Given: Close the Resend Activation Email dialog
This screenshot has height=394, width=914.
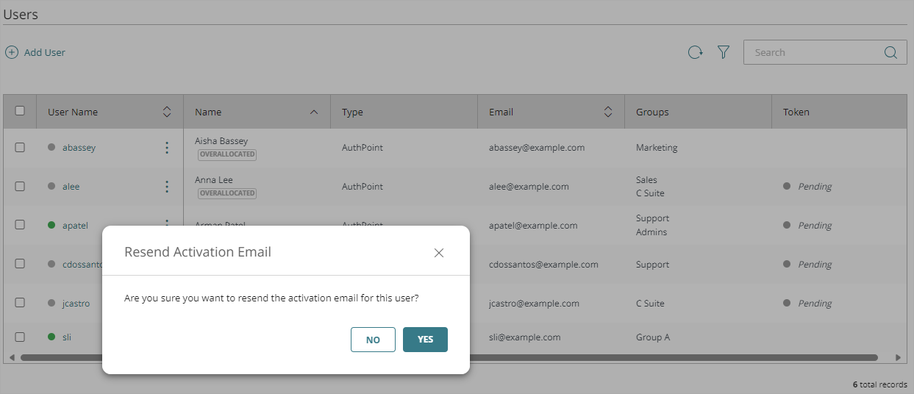Looking at the screenshot, I should [x=439, y=253].
